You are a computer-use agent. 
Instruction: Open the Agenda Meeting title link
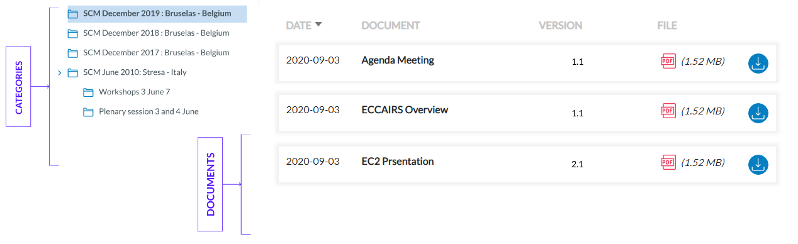tap(398, 60)
